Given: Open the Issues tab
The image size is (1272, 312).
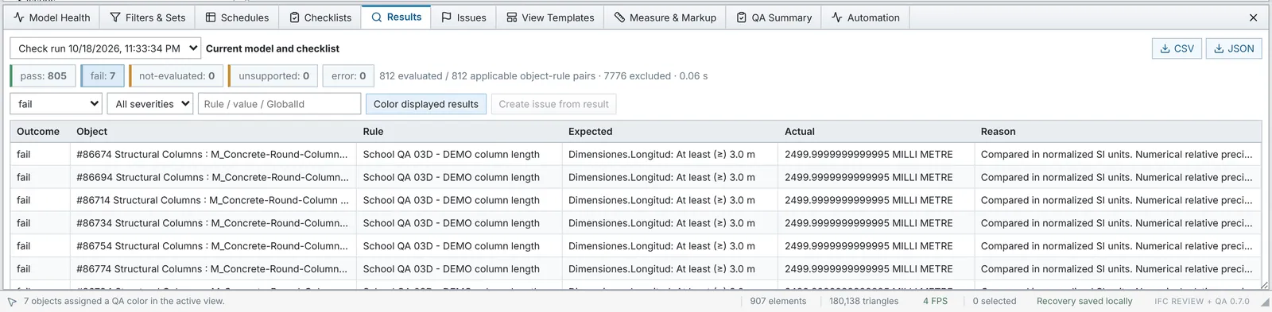Looking at the screenshot, I should pos(463,17).
